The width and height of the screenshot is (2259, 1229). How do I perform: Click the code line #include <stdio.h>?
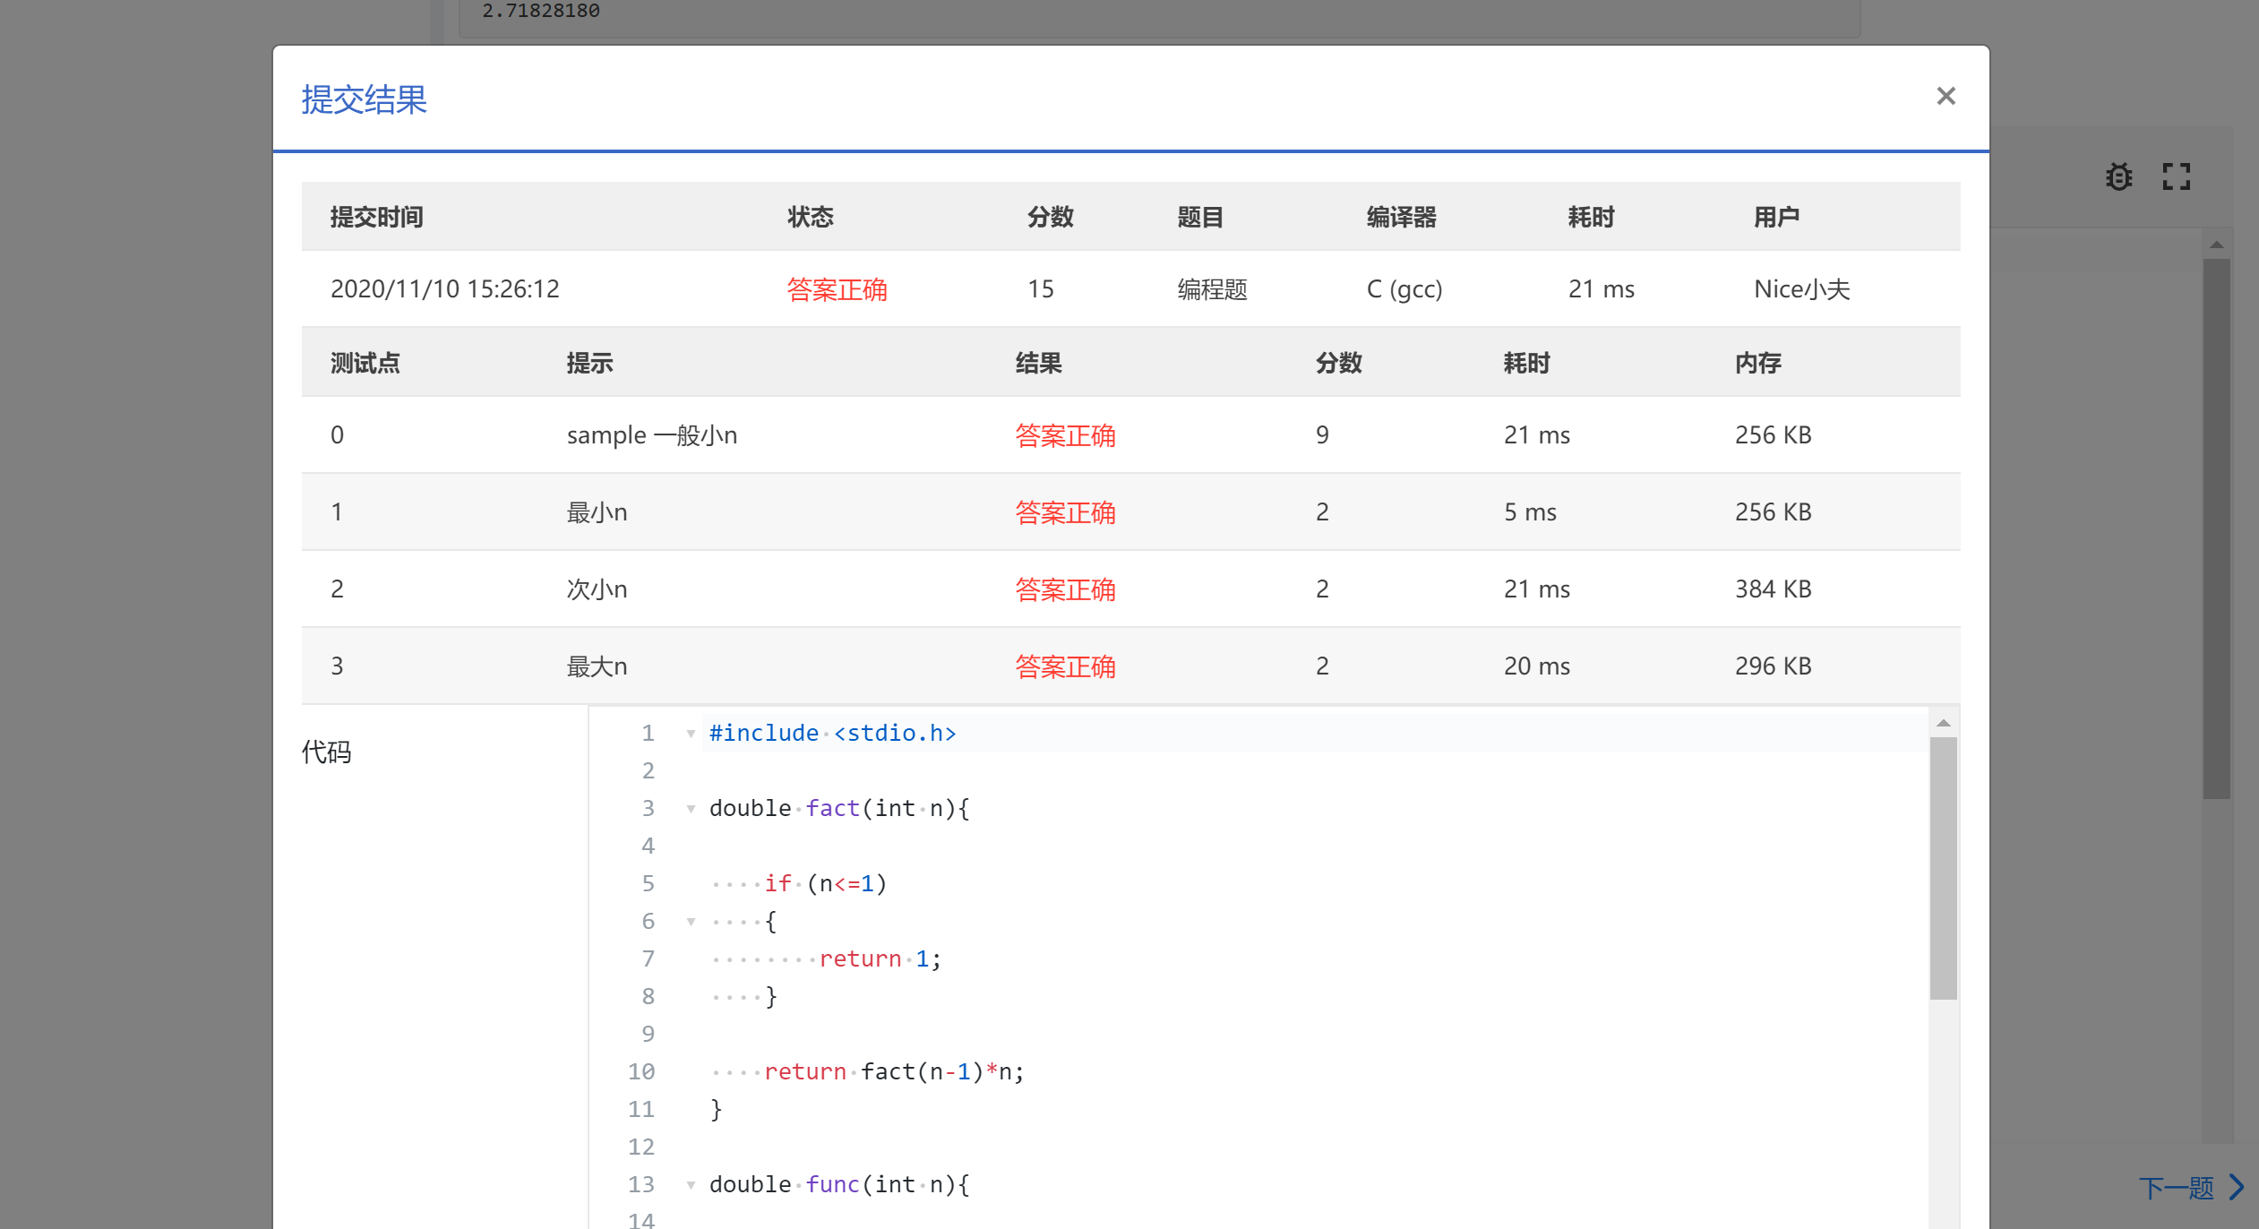tap(832, 733)
